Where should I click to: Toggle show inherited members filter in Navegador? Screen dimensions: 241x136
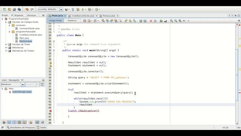coord(4,122)
